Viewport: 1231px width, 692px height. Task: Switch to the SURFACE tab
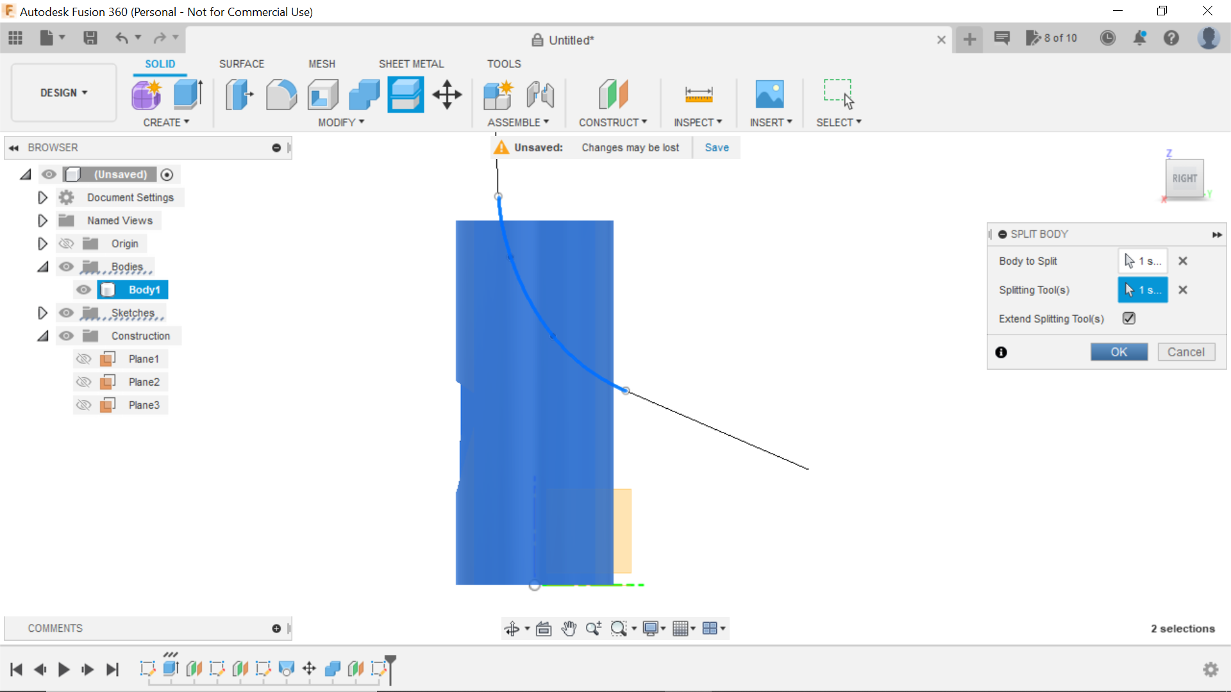tap(242, 64)
